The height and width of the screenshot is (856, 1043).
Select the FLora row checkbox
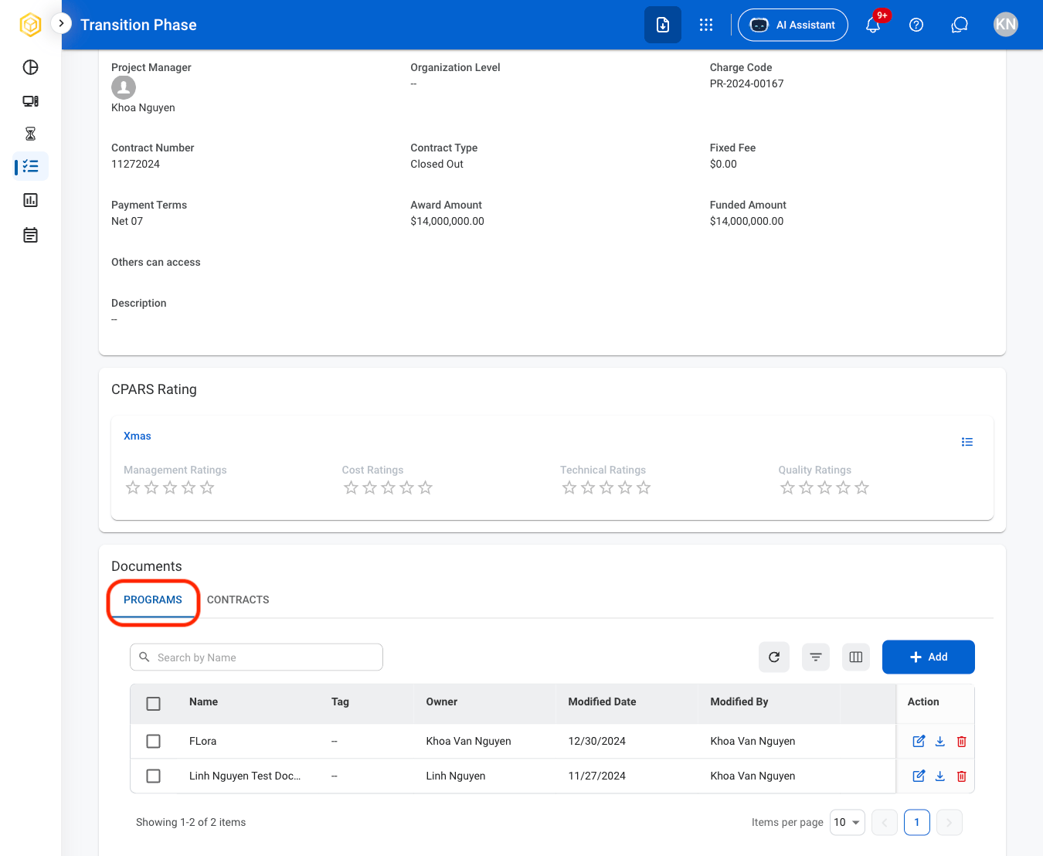(154, 742)
